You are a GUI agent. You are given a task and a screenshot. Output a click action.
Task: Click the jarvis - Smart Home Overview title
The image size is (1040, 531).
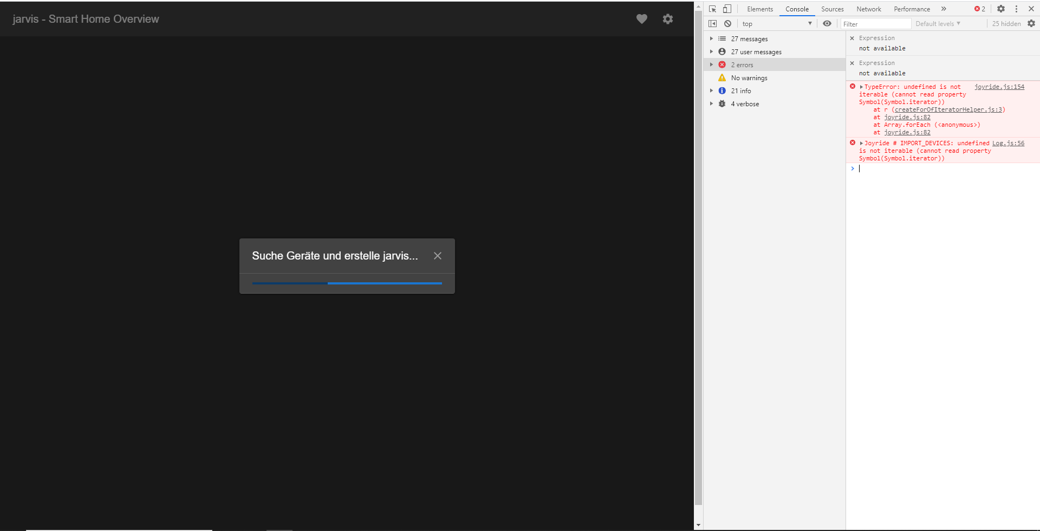(x=86, y=19)
